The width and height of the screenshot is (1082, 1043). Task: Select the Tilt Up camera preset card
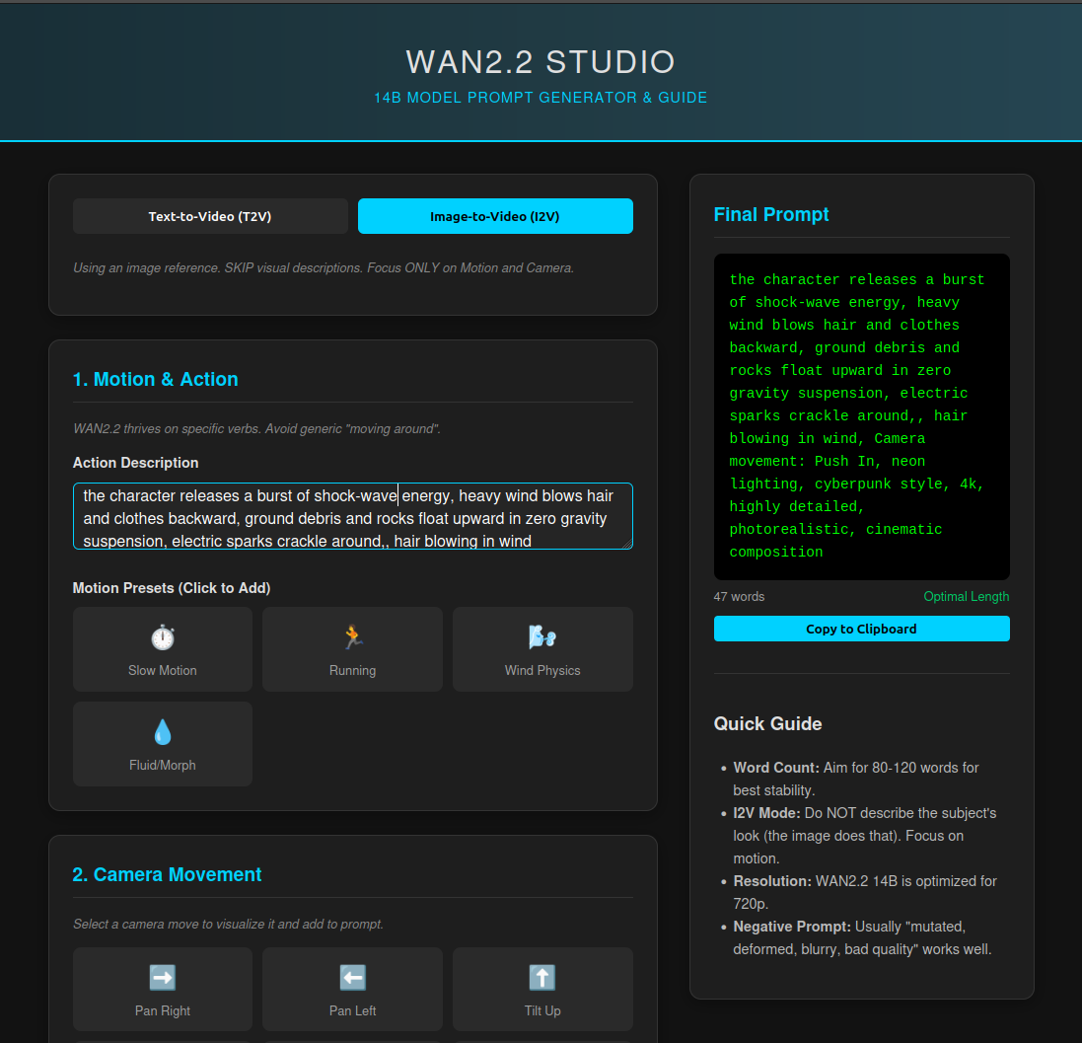tap(542, 989)
